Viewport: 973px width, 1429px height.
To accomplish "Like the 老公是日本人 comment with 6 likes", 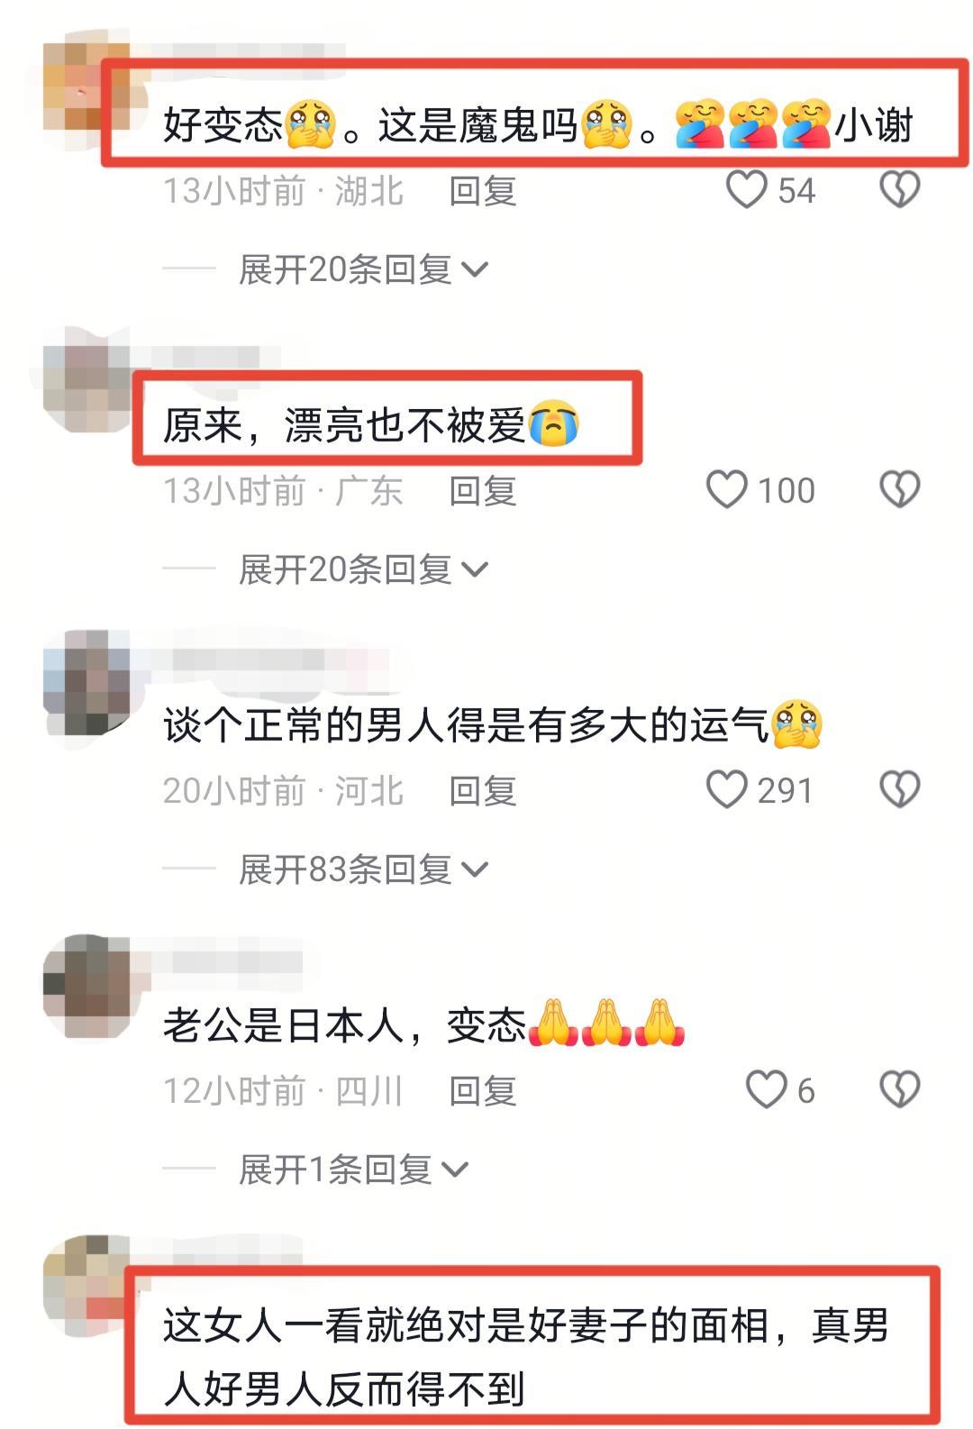I will tap(766, 1090).
